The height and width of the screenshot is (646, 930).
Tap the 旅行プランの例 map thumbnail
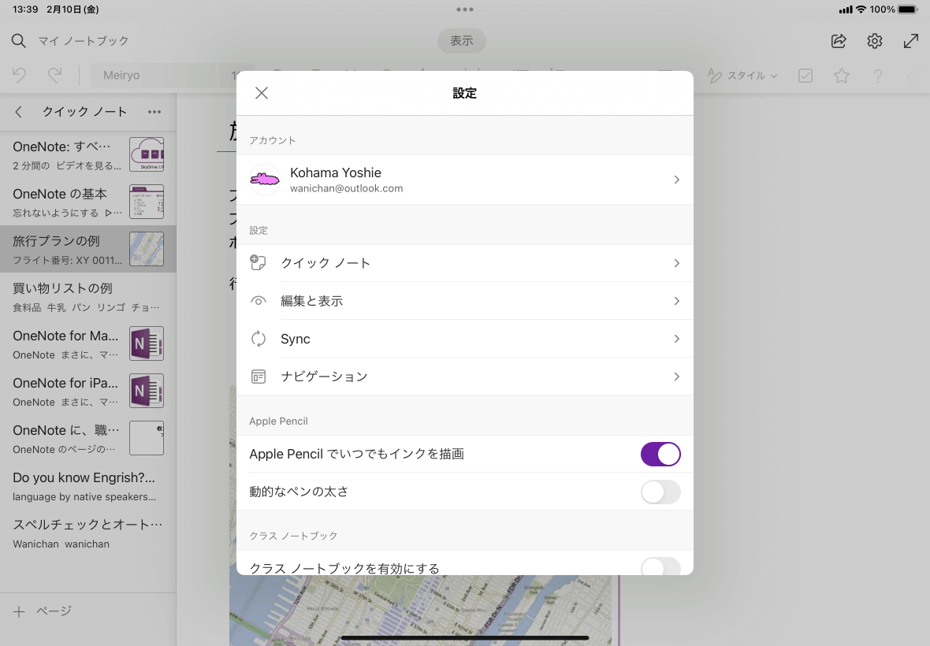coord(147,249)
